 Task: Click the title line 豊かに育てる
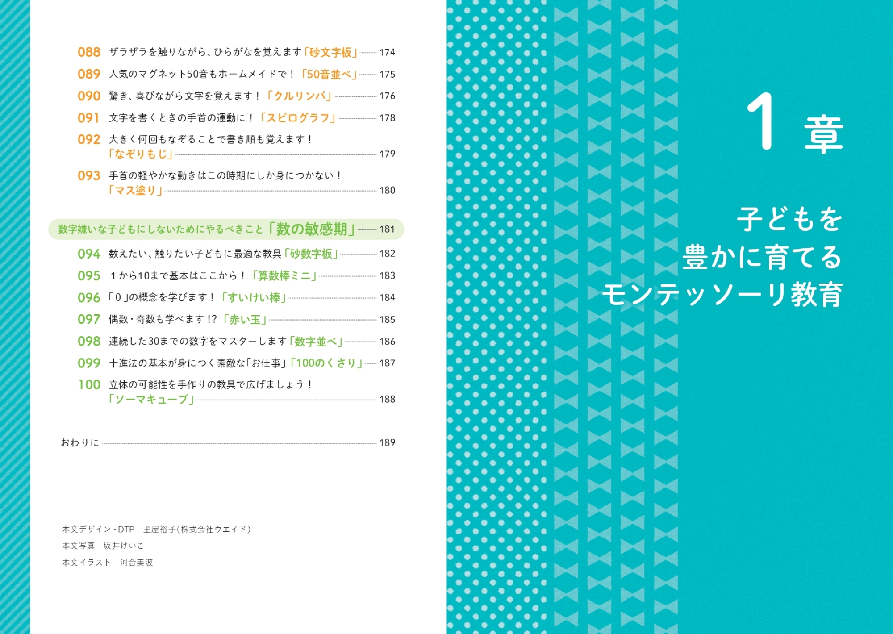(762, 257)
